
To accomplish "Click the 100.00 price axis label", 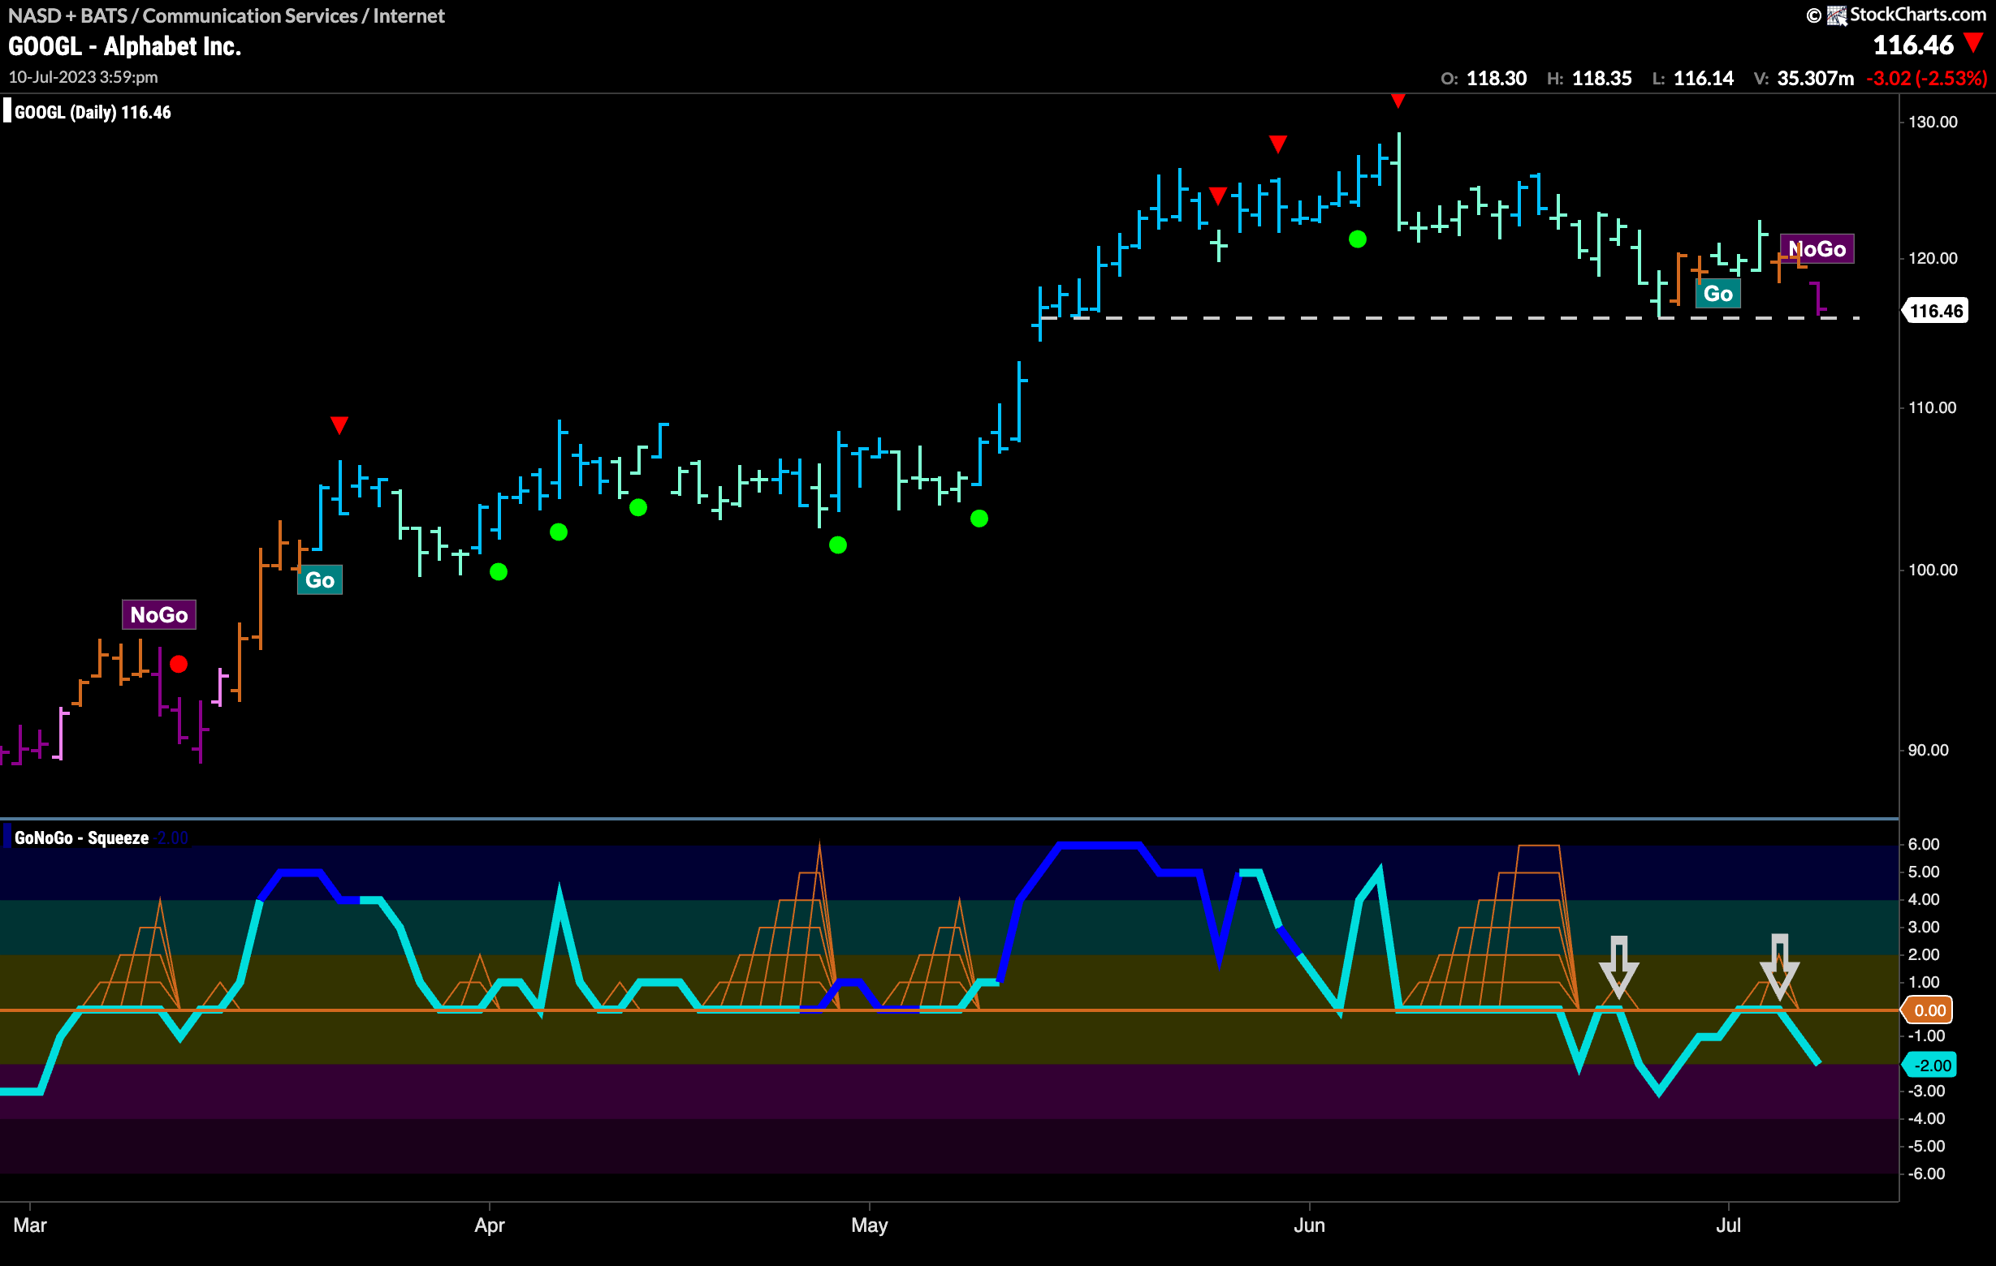I will point(1932,570).
